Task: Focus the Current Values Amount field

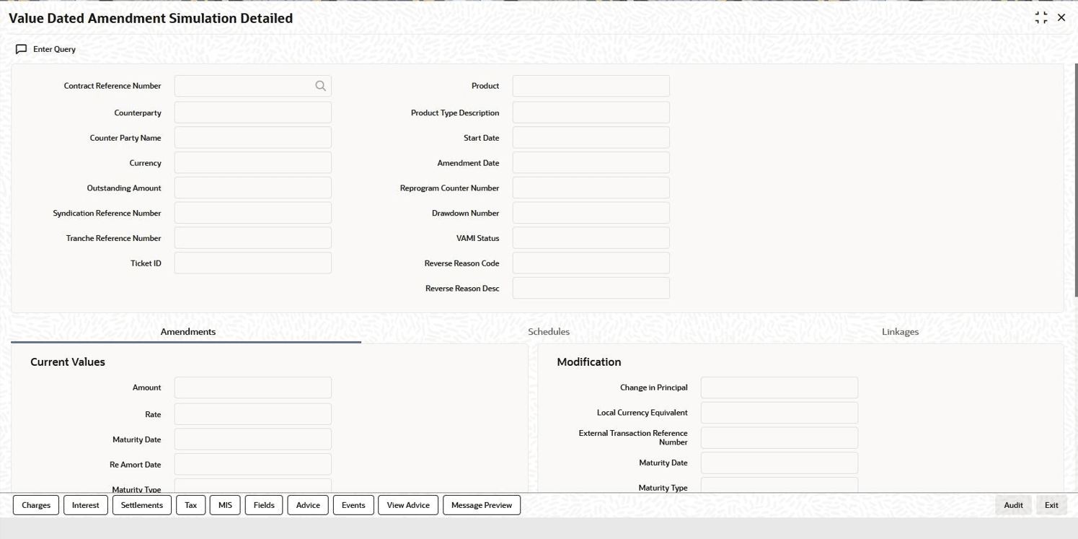Action: click(253, 387)
